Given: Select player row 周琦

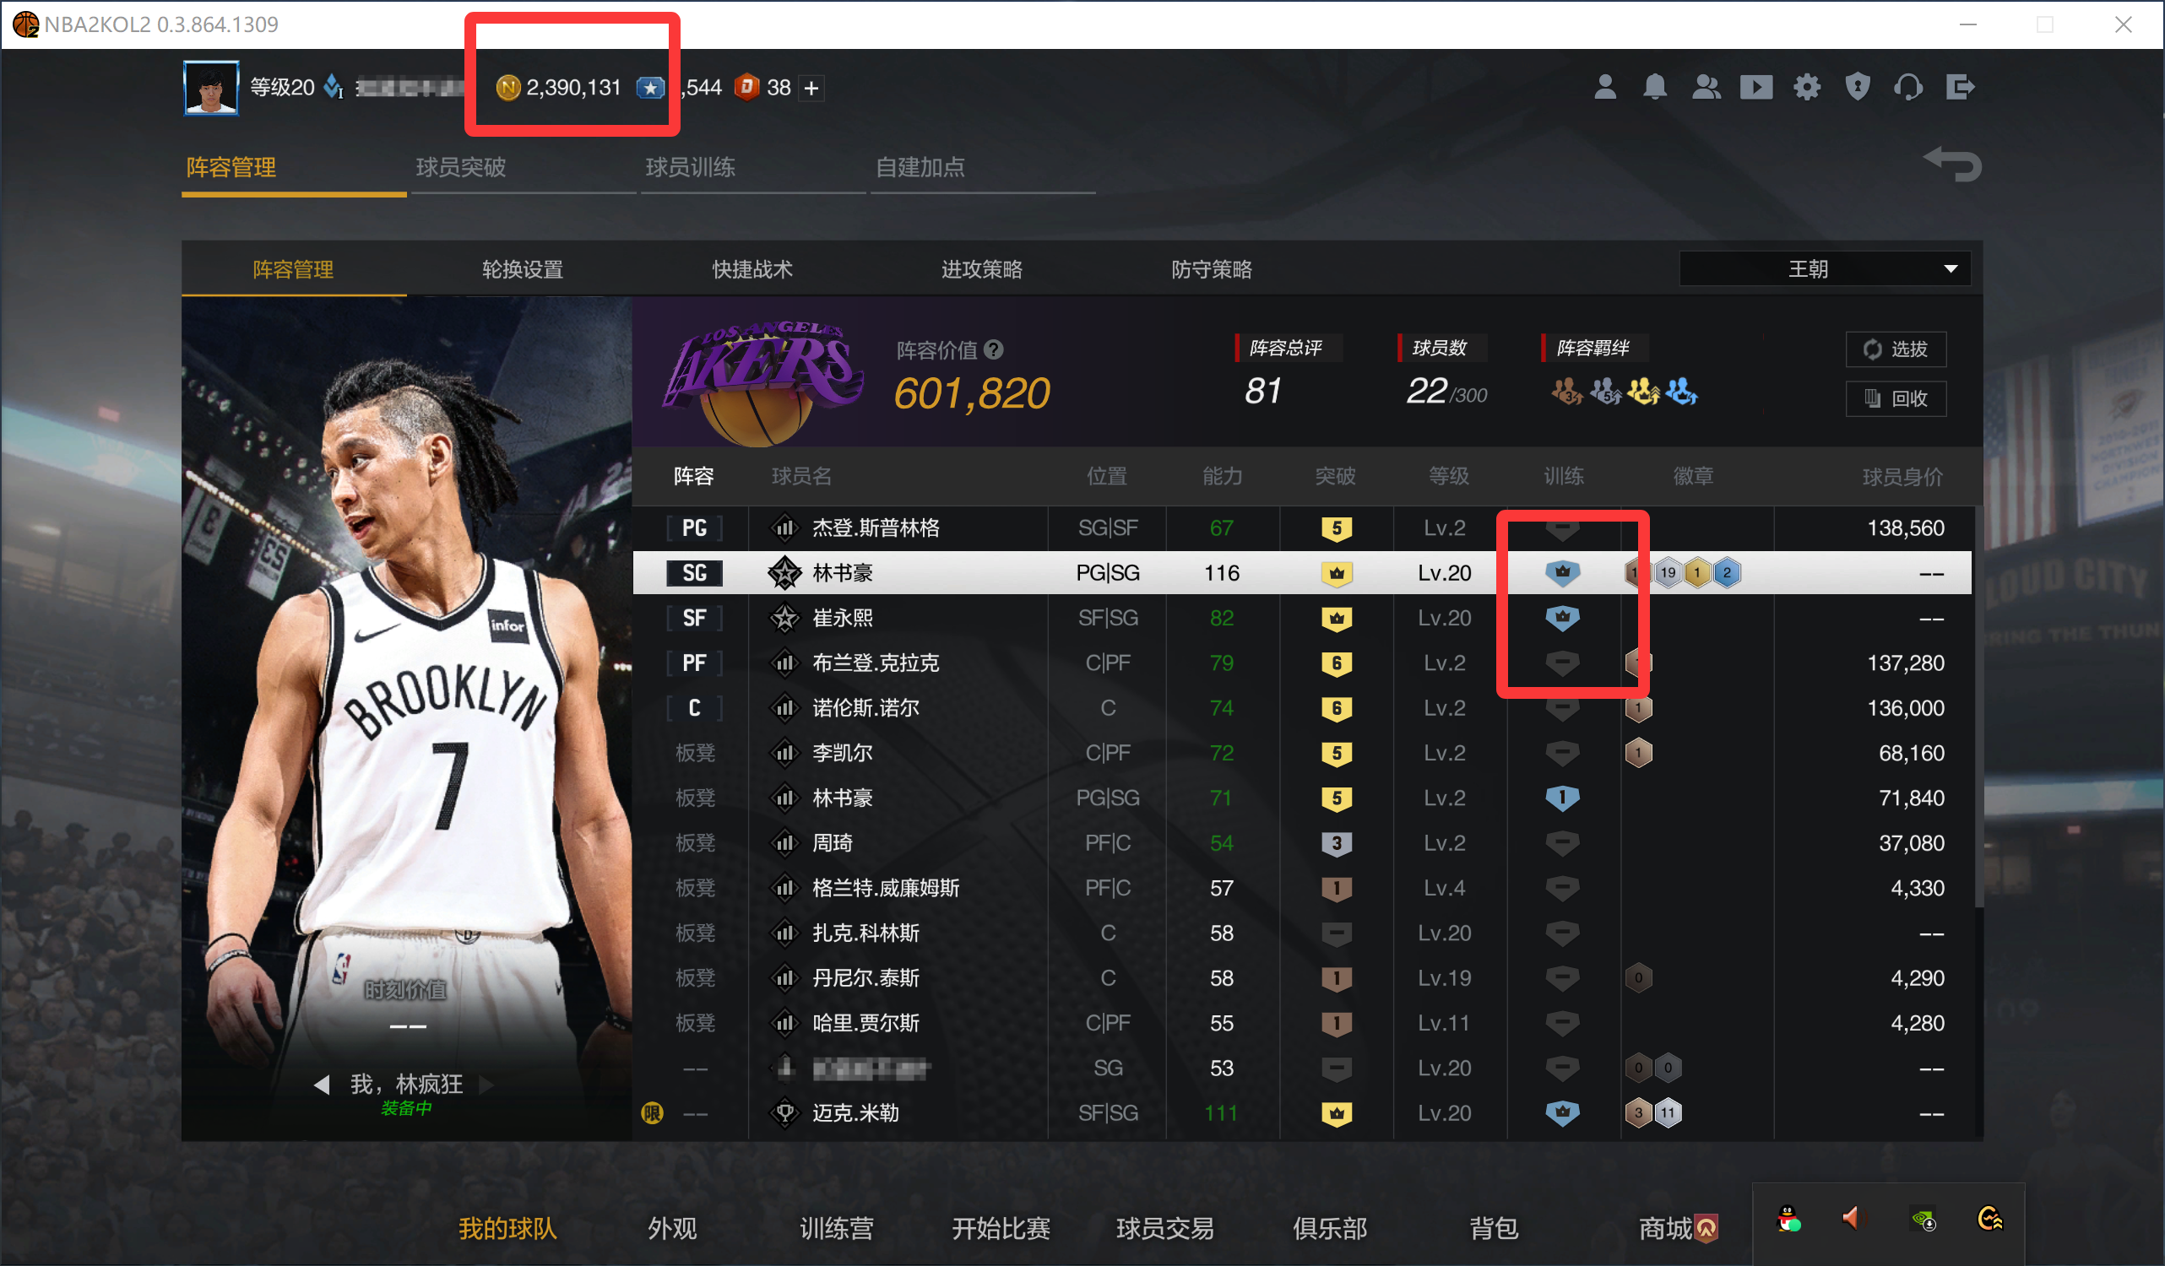Looking at the screenshot, I should [x=1301, y=842].
